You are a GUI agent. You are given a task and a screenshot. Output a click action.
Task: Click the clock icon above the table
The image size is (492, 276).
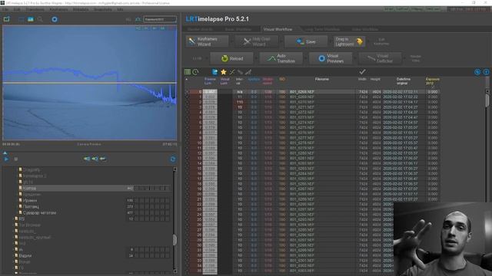[195, 72]
